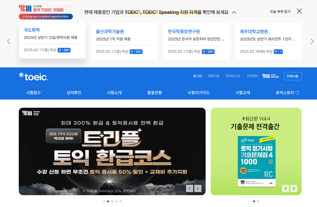Image resolution: width=317 pixels, height=207 pixels.
Task: Open the 국도화학 job posting card
Action: click(x=52, y=40)
